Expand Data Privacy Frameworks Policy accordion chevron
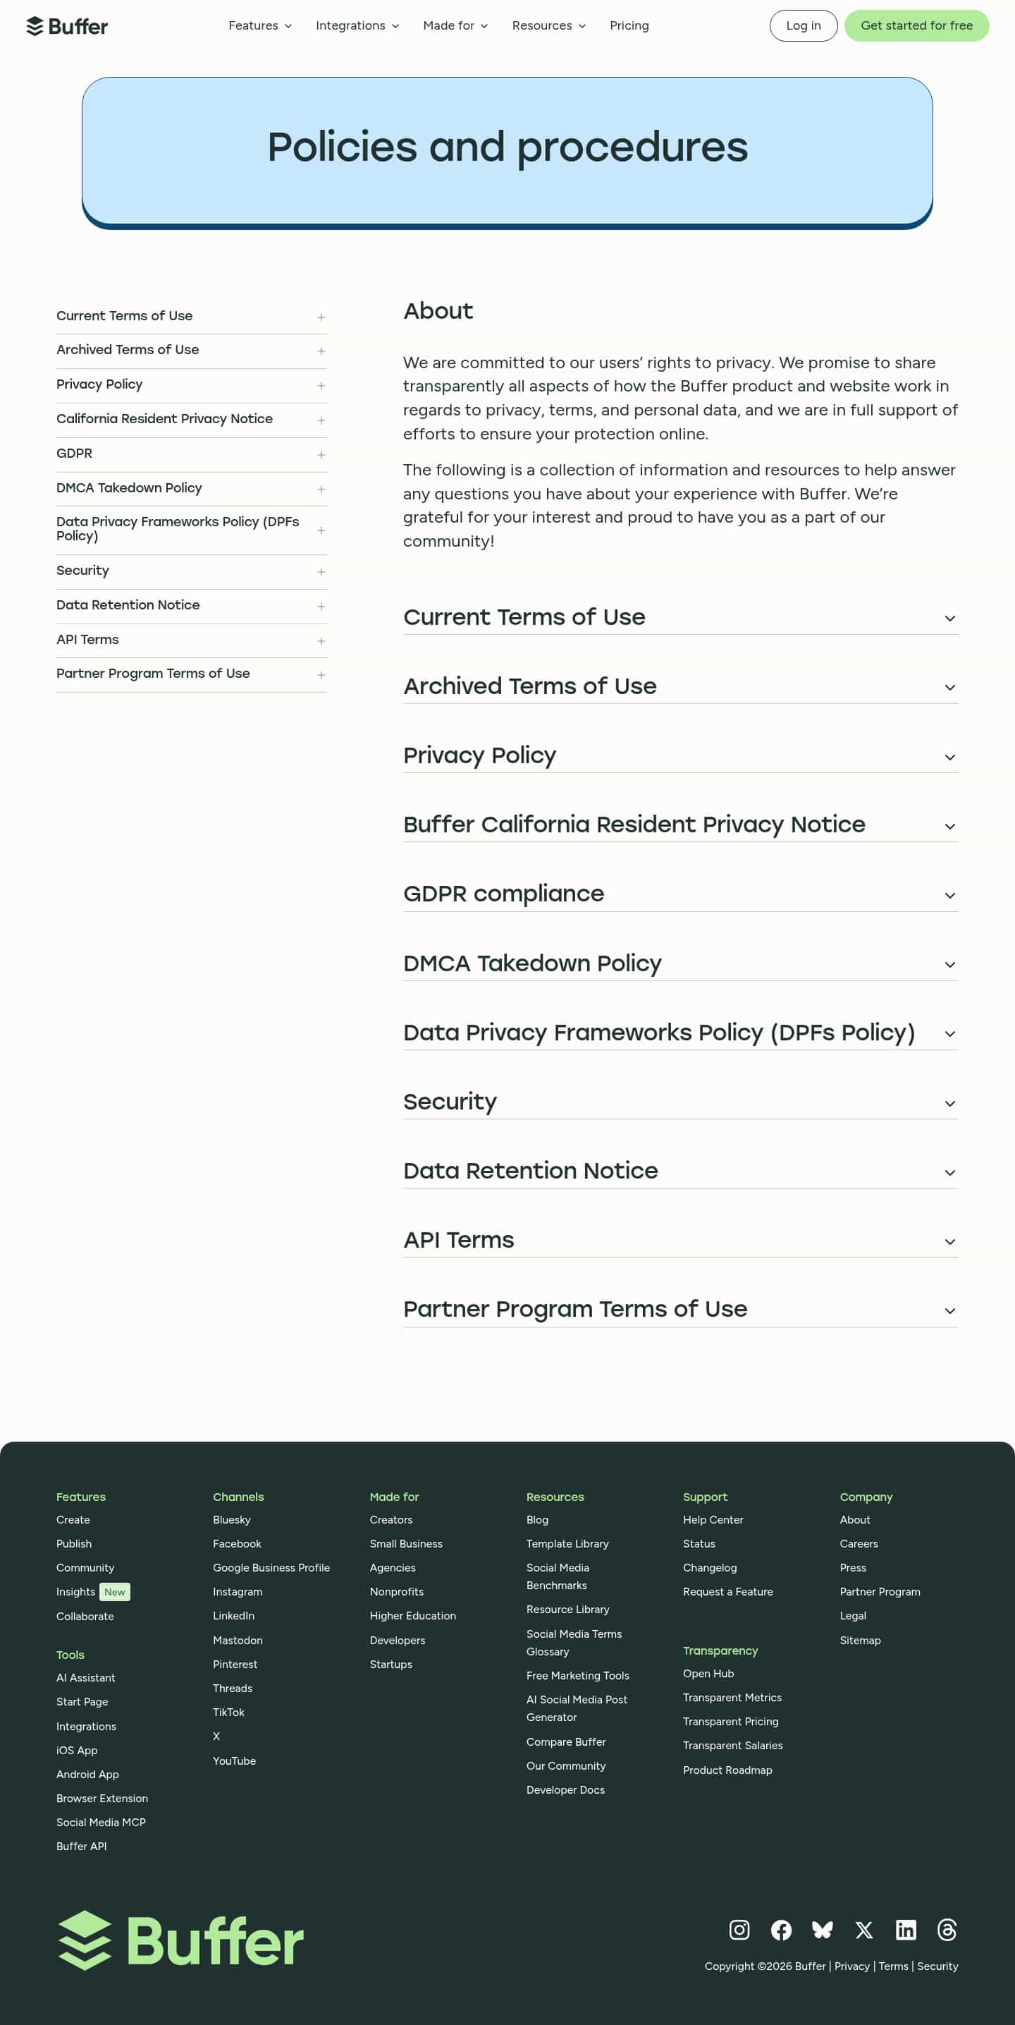This screenshot has height=2025, width=1015. 949,1035
